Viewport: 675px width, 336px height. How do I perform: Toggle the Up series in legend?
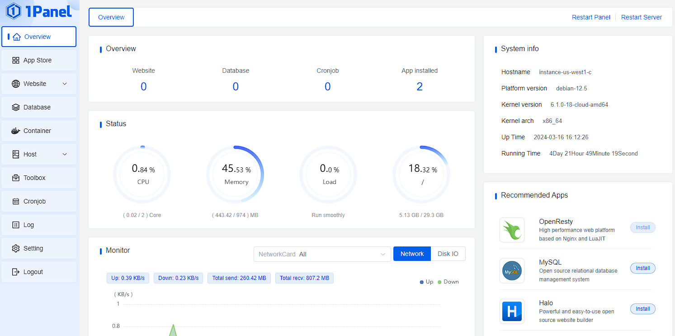tap(426, 282)
